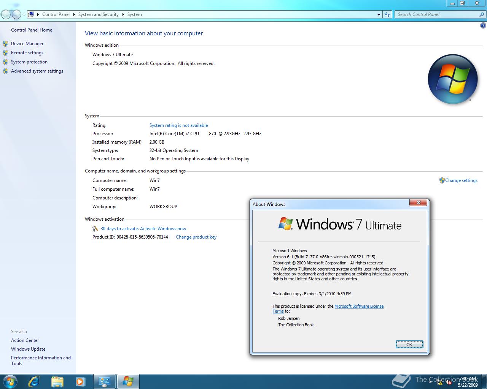Click '32-bit Operating System' text
Screen dimensions: 487x389
(174, 150)
